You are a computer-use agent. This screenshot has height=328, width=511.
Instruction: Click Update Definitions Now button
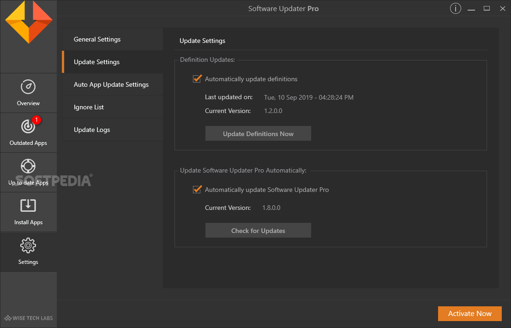[x=258, y=133]
